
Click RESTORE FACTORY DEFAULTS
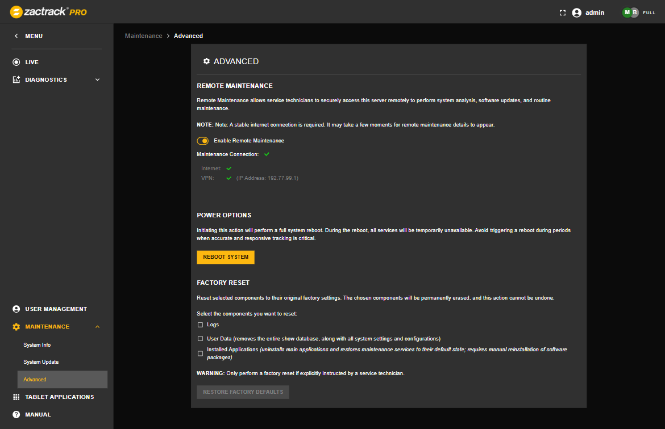tap(243, 392)
